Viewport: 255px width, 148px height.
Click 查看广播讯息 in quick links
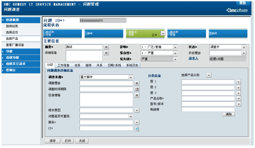[15, 45]
